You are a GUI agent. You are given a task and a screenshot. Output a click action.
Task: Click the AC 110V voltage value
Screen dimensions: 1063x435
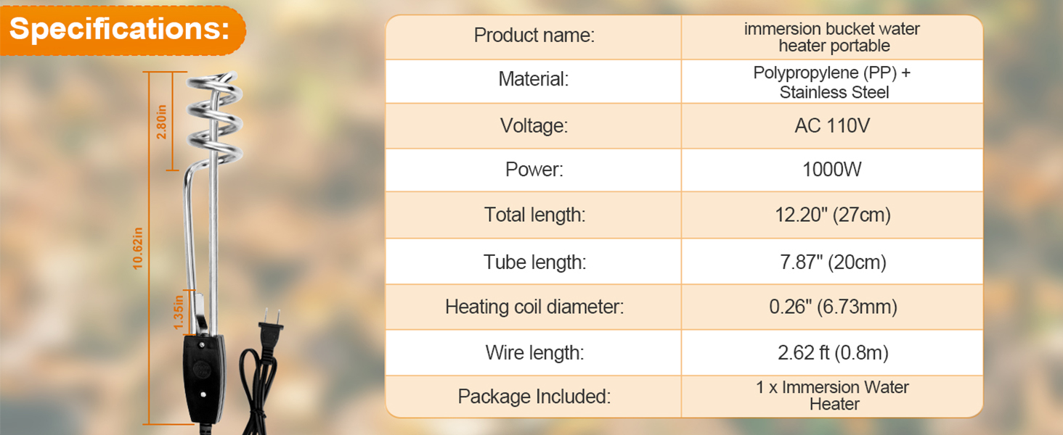click(832, 125)
